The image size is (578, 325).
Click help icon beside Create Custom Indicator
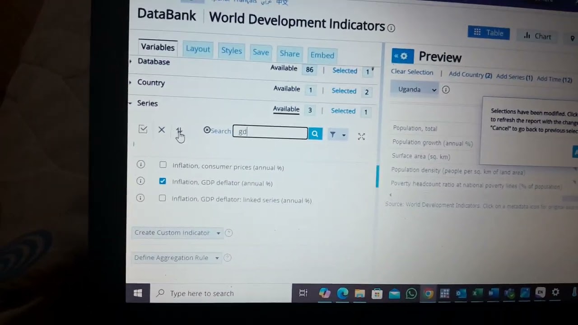tap(228, 233)
